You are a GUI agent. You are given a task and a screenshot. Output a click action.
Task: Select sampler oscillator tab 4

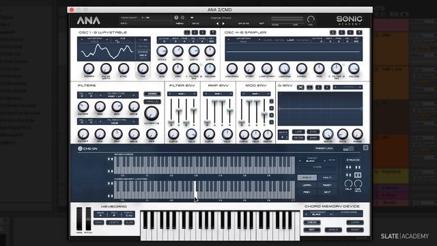point(333,32)
